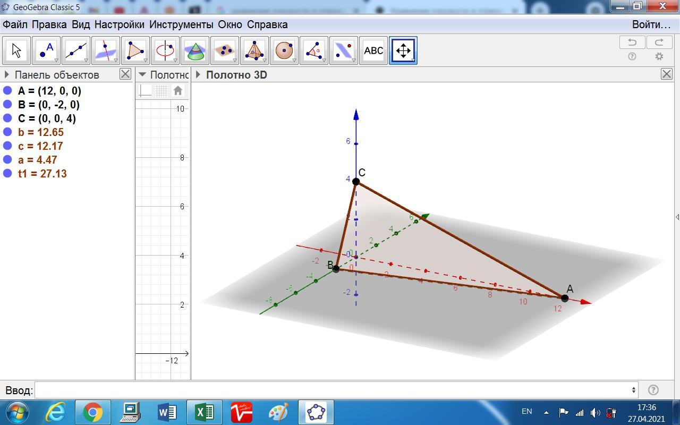Select the Polygon tool
Viewport: 680px width, 425px height.
click(135, 50)
